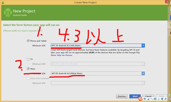The height and width of the screenshot is (102, 171).
Task: Click the Sogou user account icon
Action: click(159, 99)
